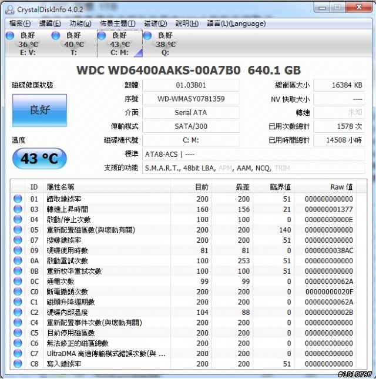Click the drive model title WDC WD6400AAKS-00A7B0
This screenshot has height=379, width=376.
coord(159,71)
